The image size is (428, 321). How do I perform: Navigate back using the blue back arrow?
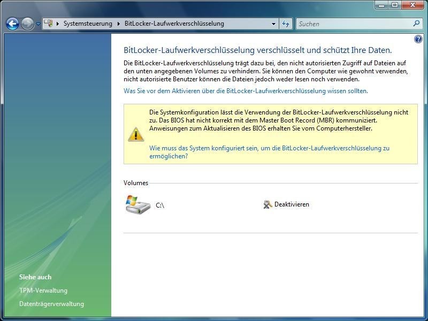pyautogui.click(x=12, y=24)
